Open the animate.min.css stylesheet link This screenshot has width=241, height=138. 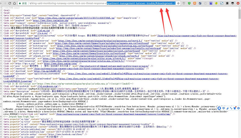pos(102,43)
